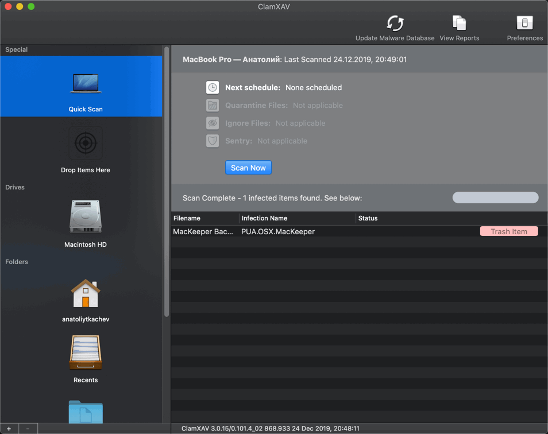Select the Drop Items Here target icon
The width and height of the screenshot is (548, 434).
86,143
